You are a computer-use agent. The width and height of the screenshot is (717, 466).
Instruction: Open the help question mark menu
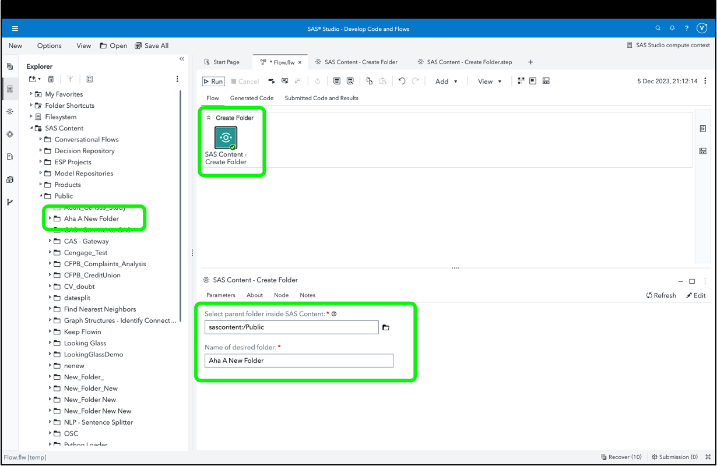[x=687, y=29]
